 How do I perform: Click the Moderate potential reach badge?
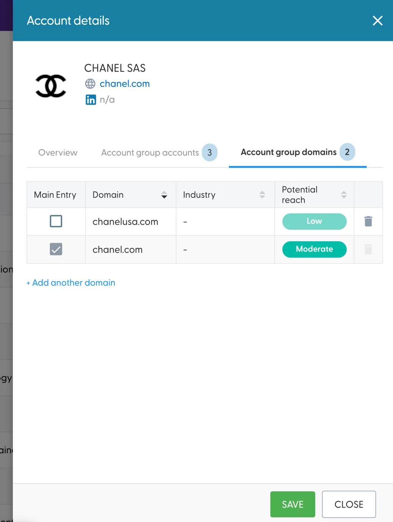tap(314, 249)
